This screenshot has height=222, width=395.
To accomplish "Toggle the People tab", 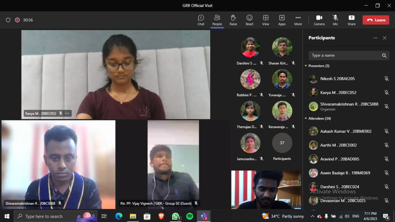I will [x=217, y=20].
